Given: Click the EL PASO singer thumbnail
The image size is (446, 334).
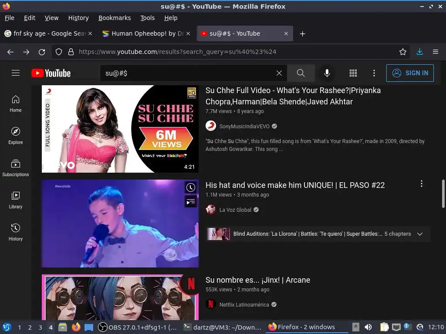Looking at the screenshot, I should coord(120,224).
